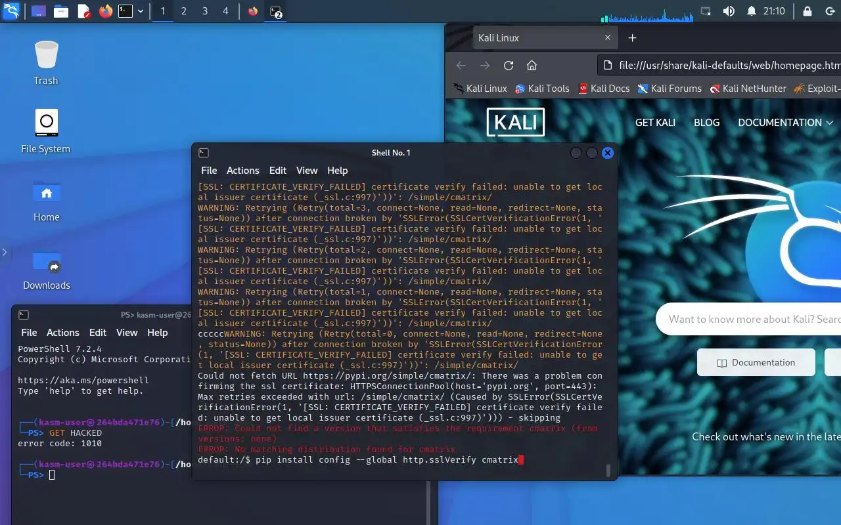Expand the DOCUMENTATION dropdown on the page
Viewport: 841px width, 525px height.
pyautogui.click(x=786, y=123)
